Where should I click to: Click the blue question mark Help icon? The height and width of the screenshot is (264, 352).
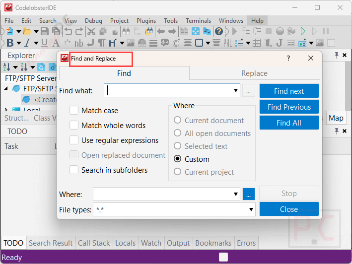point(219,31)
